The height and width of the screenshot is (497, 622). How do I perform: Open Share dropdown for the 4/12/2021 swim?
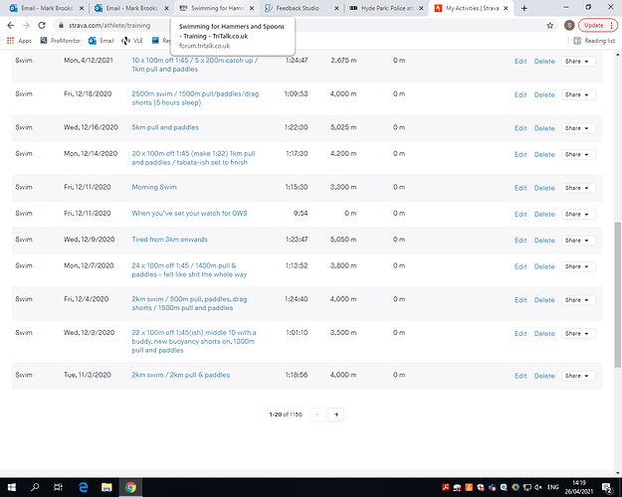[x=578, y=62]
